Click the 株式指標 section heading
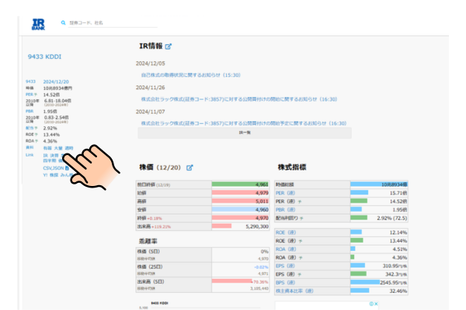 [x=292, y=167]
